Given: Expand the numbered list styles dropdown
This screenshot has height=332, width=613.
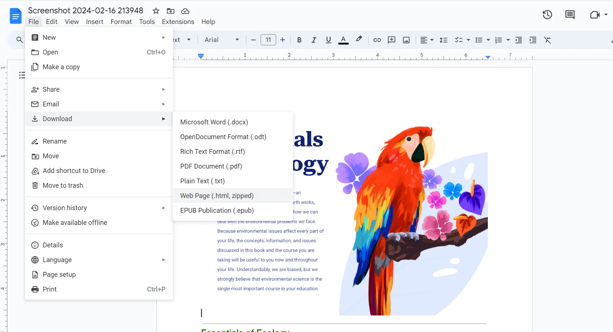Looking at the screenshot, I should pos(507,40).
